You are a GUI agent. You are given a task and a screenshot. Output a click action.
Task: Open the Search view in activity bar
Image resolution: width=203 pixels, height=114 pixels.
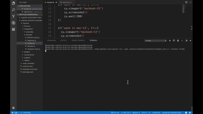(x=13, y=10)
